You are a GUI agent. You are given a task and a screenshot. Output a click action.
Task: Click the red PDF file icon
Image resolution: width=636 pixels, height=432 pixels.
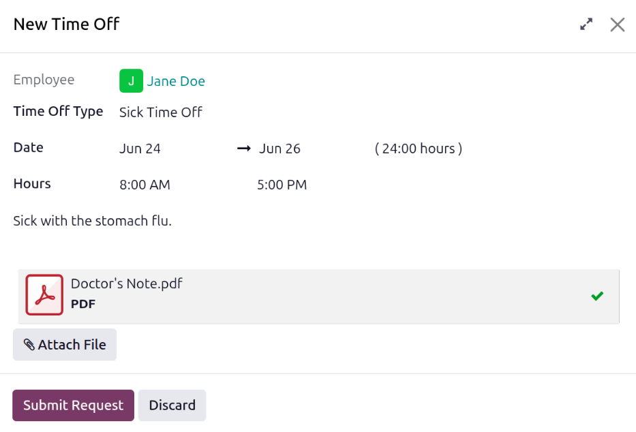click(x=44, y=294)
